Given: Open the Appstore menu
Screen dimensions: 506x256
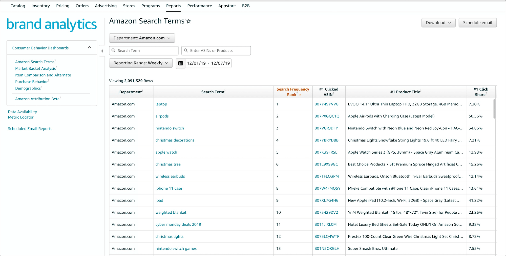Looking at the screenshot, I should click(227, 6).
